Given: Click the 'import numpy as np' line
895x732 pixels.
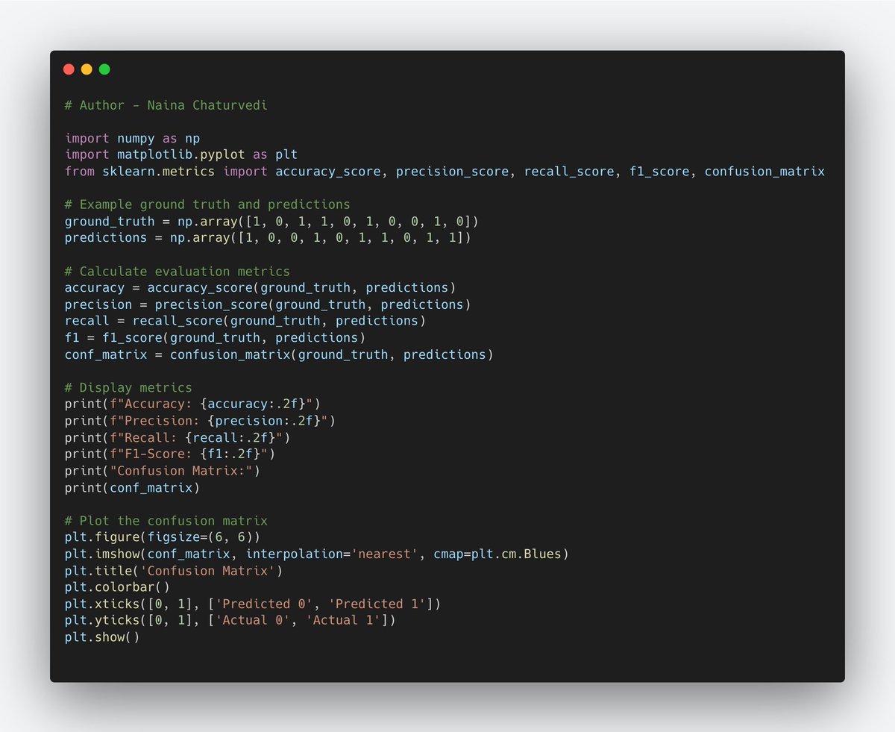Looking at the screenshot, I should [132, 138].
